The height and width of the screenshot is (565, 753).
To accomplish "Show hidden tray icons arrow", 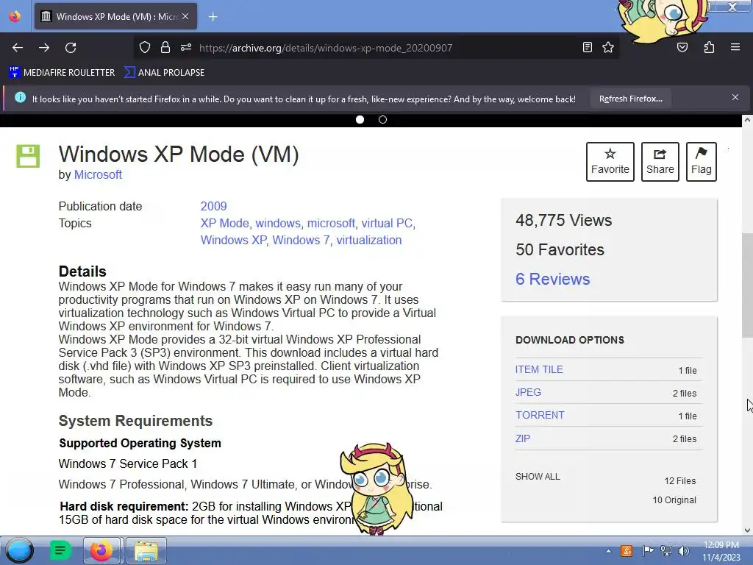I will coord(608,551).
